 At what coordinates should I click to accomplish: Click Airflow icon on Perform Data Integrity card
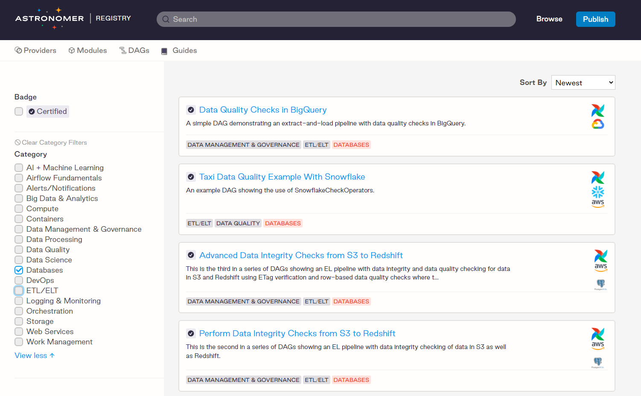pos(598,334)
